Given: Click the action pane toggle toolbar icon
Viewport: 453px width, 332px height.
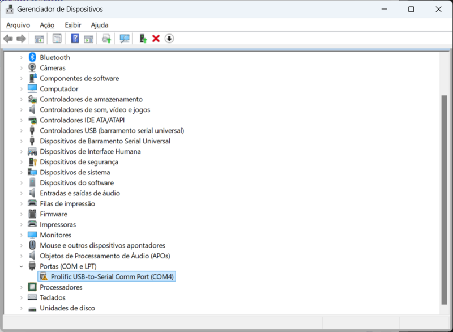Looking at the screenshot, I should [89, 39].
